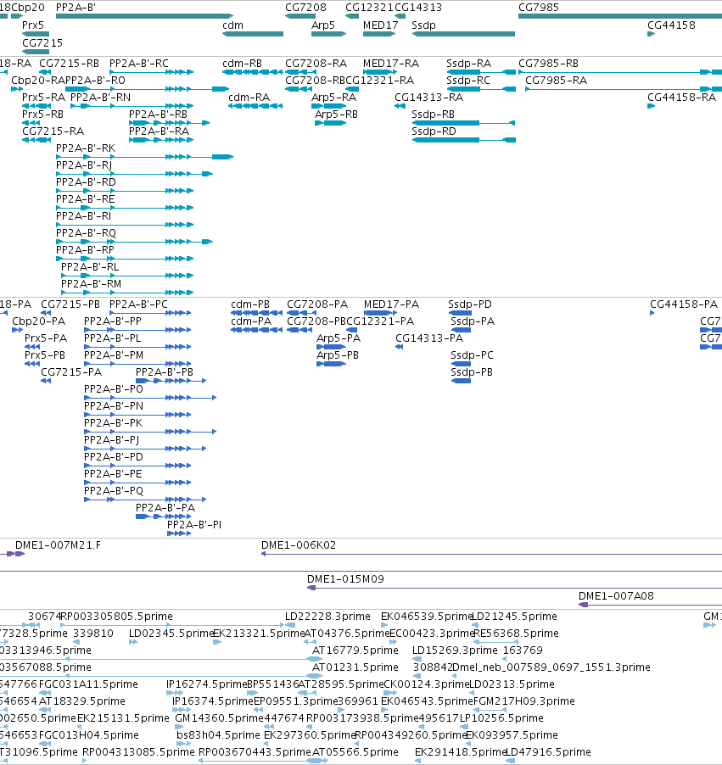Viewport: 722px width, 765px height.
Task: Click EST LD22228.3prime
Action: tap(290, 625)
